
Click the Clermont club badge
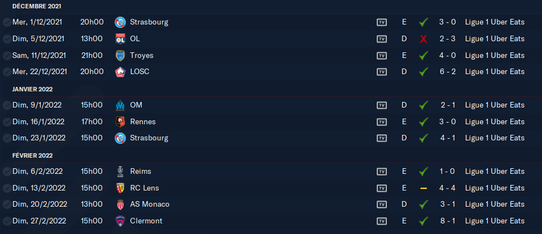pos(119,221)
